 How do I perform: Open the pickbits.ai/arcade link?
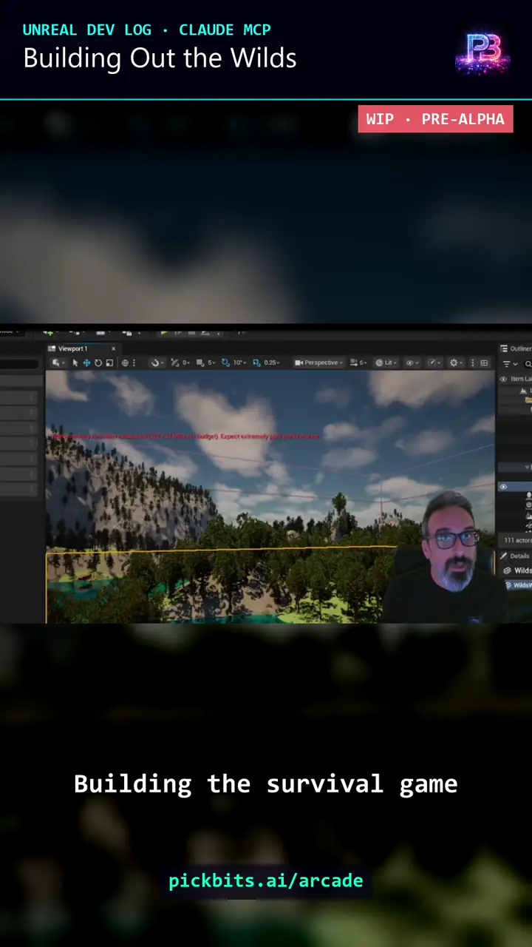(266, 880)
